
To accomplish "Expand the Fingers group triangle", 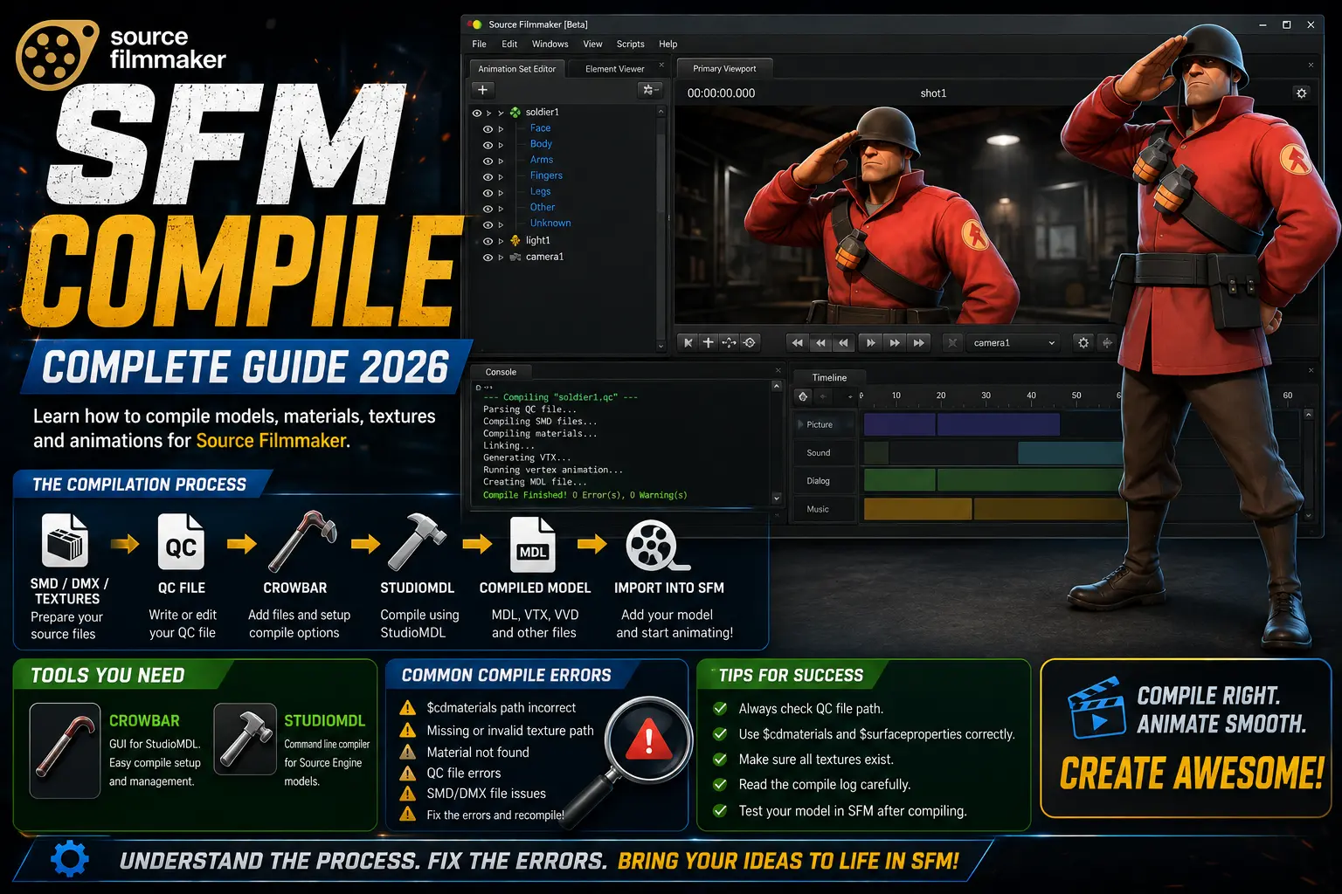I will point(501,176).
